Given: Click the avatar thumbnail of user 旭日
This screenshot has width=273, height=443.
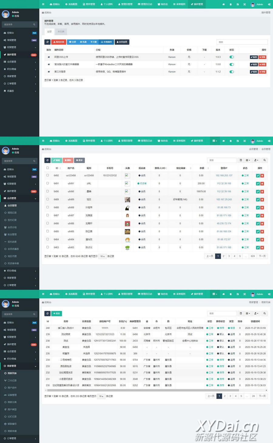Looking at the screenshot, I should [127, 200].
